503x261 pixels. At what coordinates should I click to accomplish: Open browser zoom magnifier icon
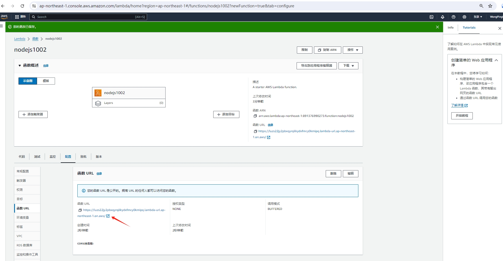[481, 6]
